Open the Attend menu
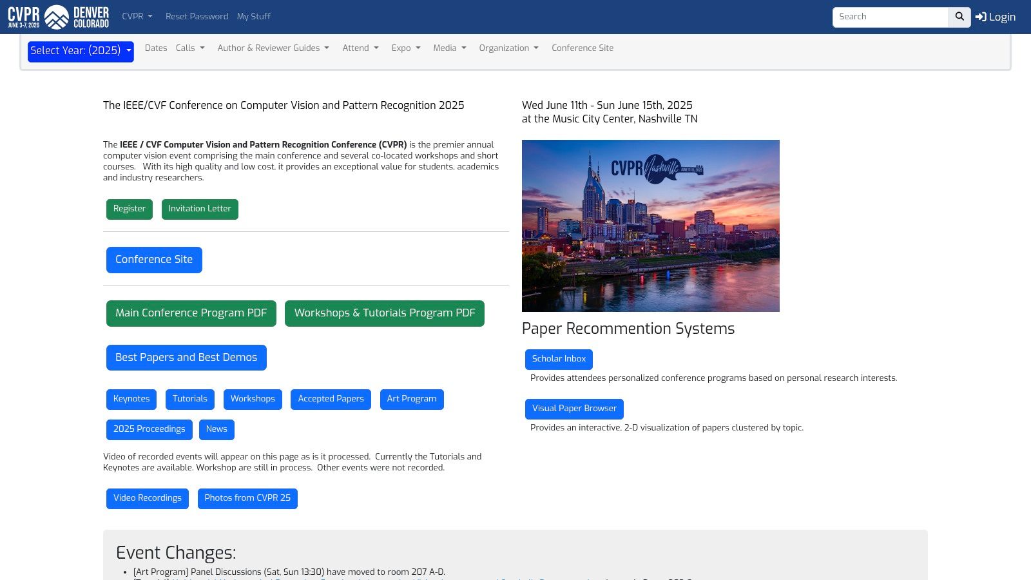Viewport: 1031px width, 580px height. pos(360,48)
